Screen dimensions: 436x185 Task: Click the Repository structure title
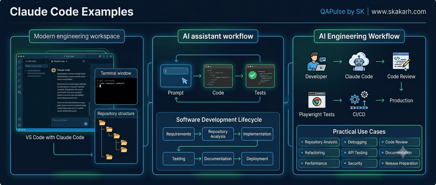point(116,113)
